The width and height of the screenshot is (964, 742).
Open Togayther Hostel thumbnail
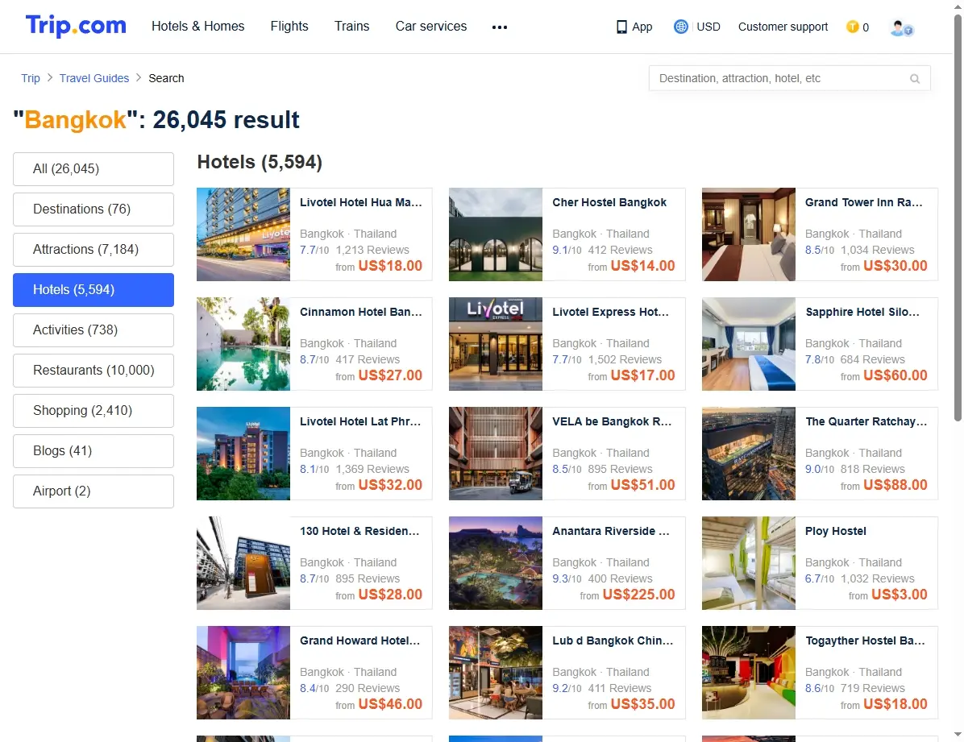pyautogui.click(x=749, y=673)
